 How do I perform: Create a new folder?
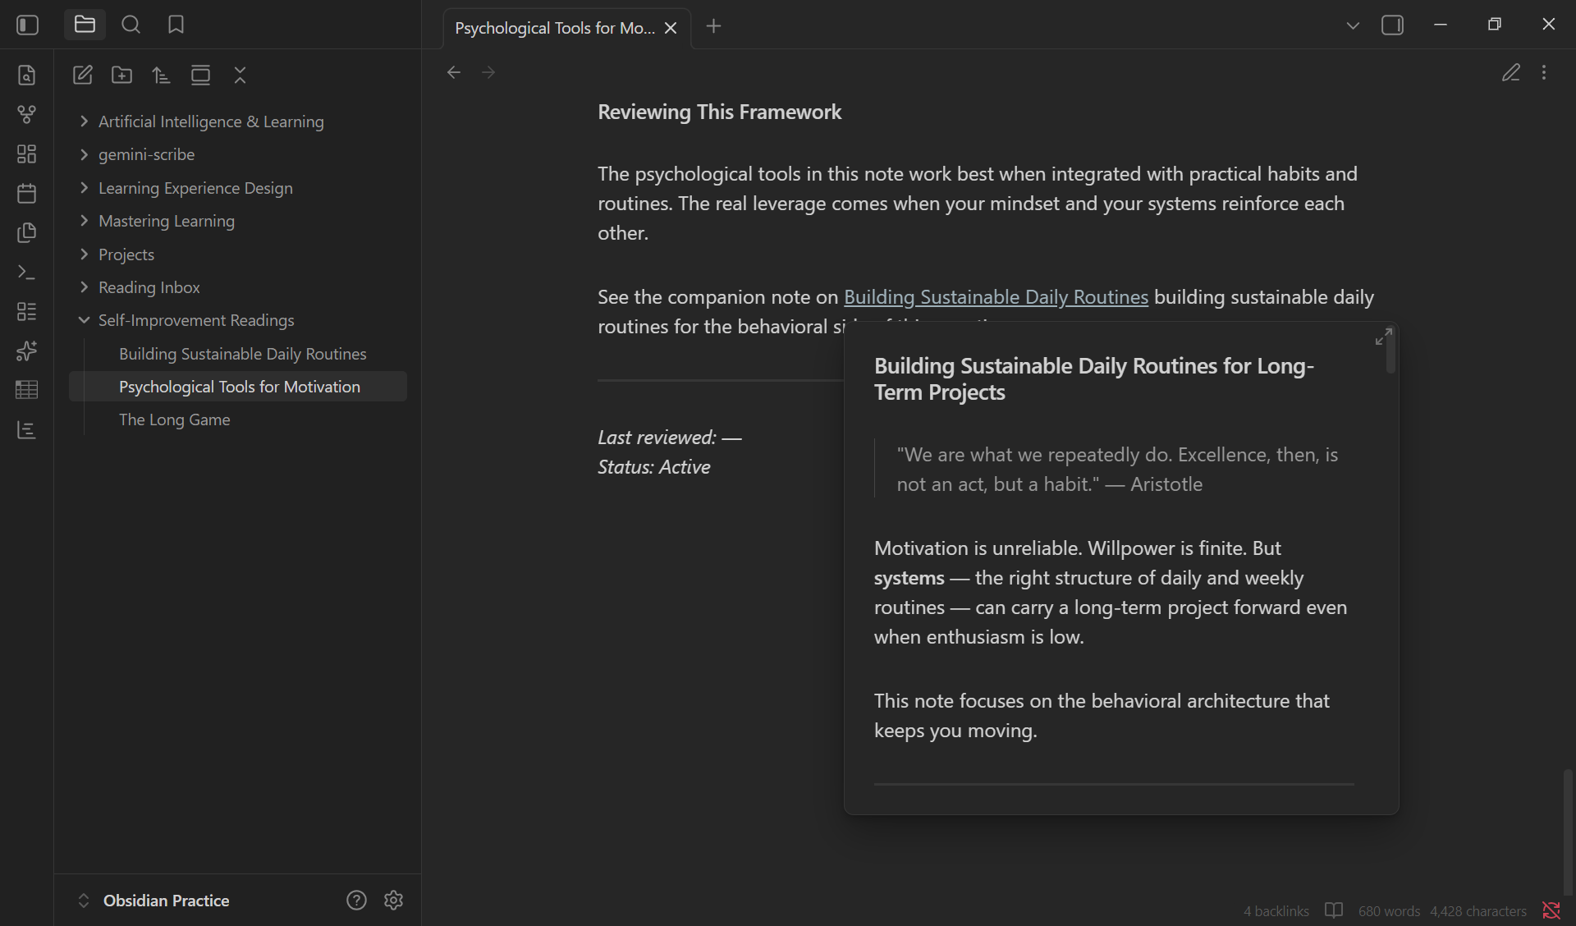click(121, 75)
